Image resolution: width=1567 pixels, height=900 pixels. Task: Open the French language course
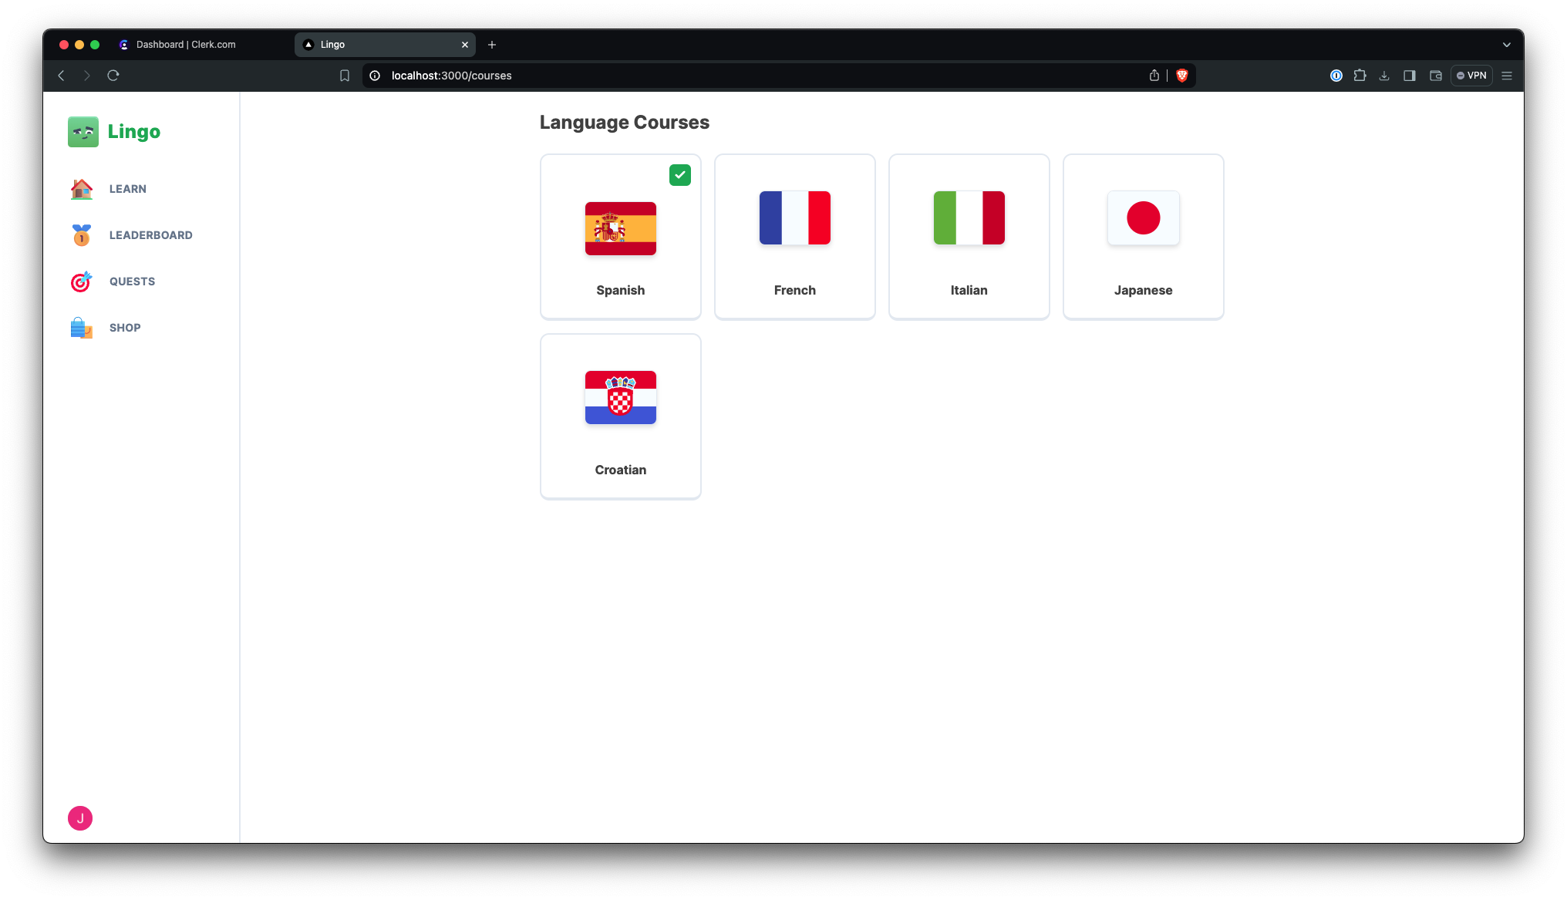pos(794,236)
